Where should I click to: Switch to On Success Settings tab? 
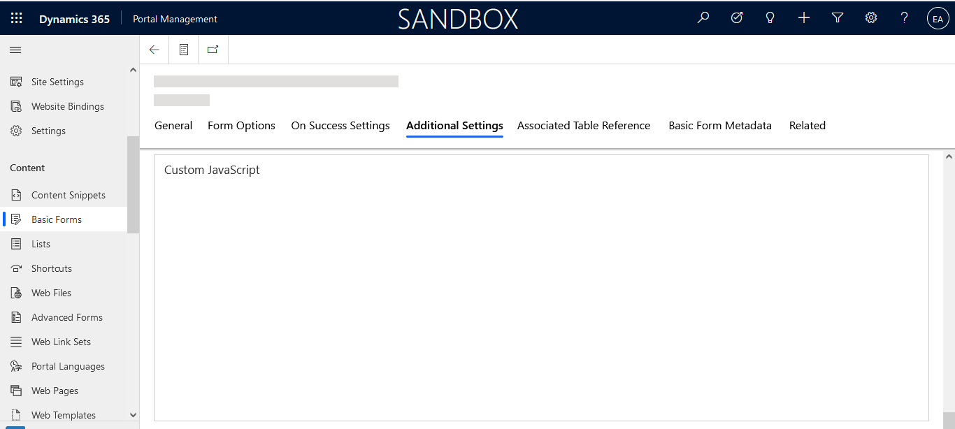pos(340,126)
